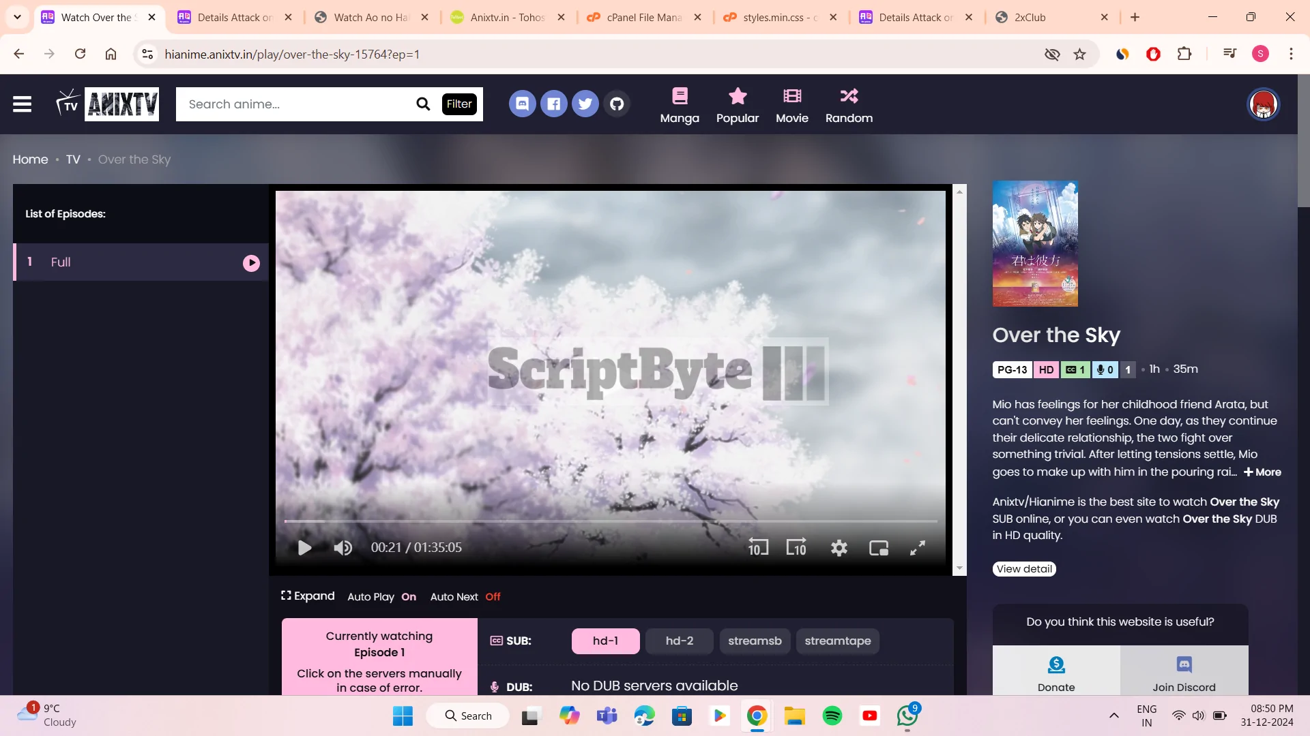Go to Random anime
This screenshot has width=1310, height=736.
click(x=849, y=106)
